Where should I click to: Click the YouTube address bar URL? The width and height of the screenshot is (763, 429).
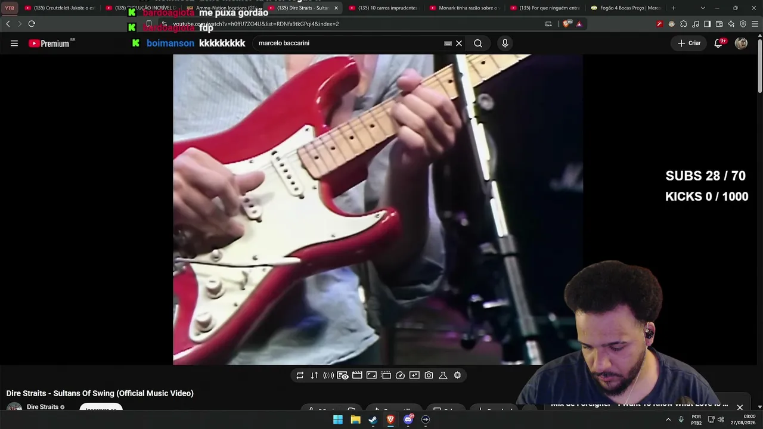(256, 24)
